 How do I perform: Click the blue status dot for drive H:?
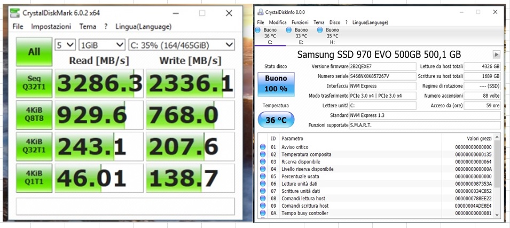320,30
